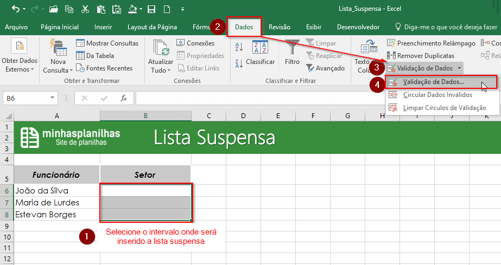The height and width of the screenshot is (265, 501).
Task: Select Validação de Dados... menu entry
Action: click(x=441, y=82)
